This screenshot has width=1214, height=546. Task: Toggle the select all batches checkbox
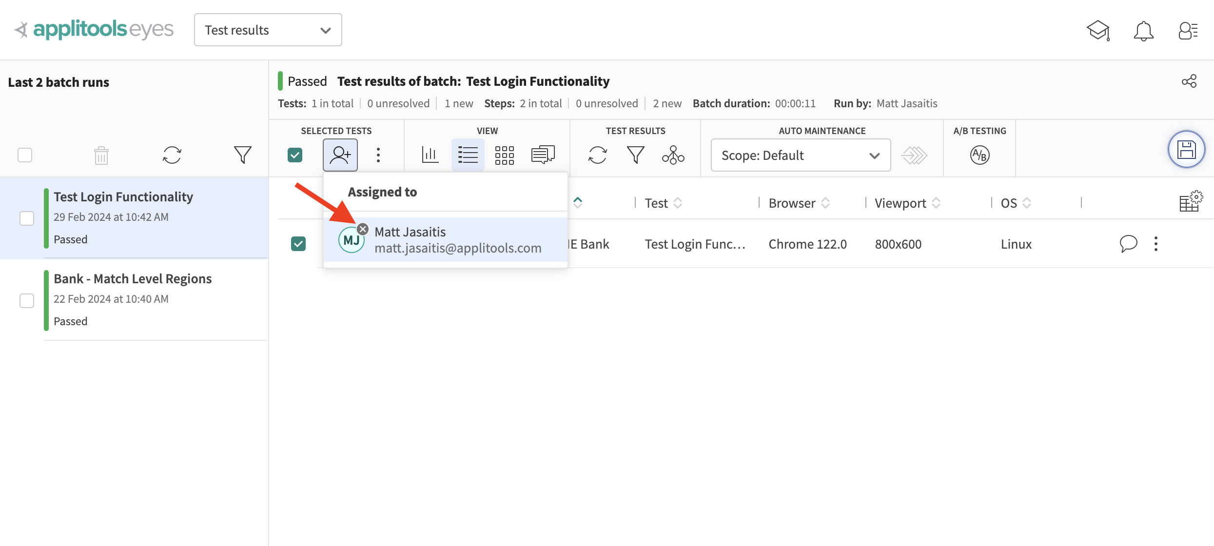point(25,155)
